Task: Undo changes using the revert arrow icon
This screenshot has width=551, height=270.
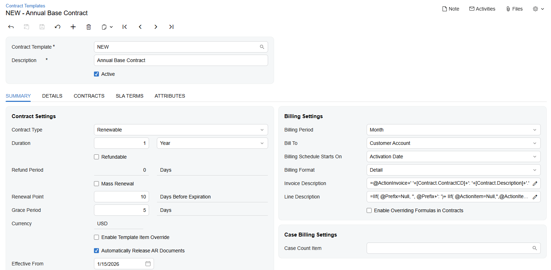Action: 58,27
